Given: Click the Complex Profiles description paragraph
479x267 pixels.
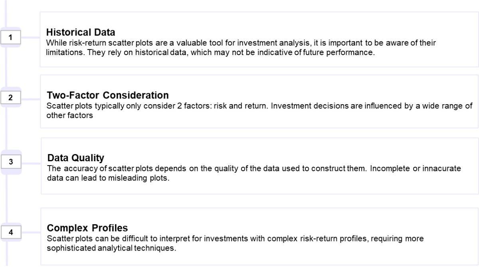Looking at the screenshot, I should (235, 243).
